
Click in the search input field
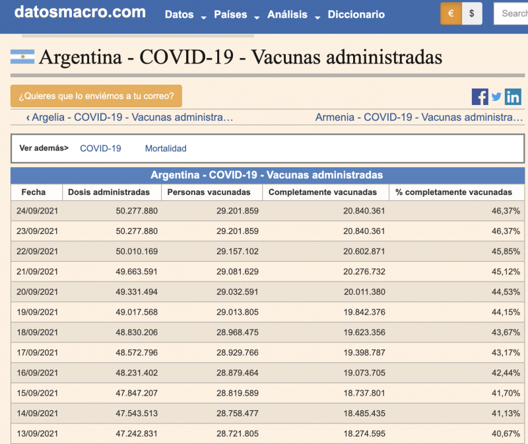click(x=511, y=13)
